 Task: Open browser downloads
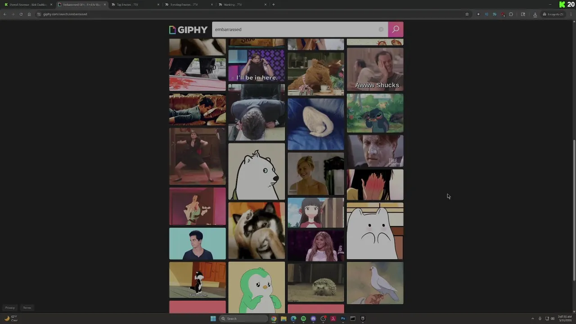(535, 14)
